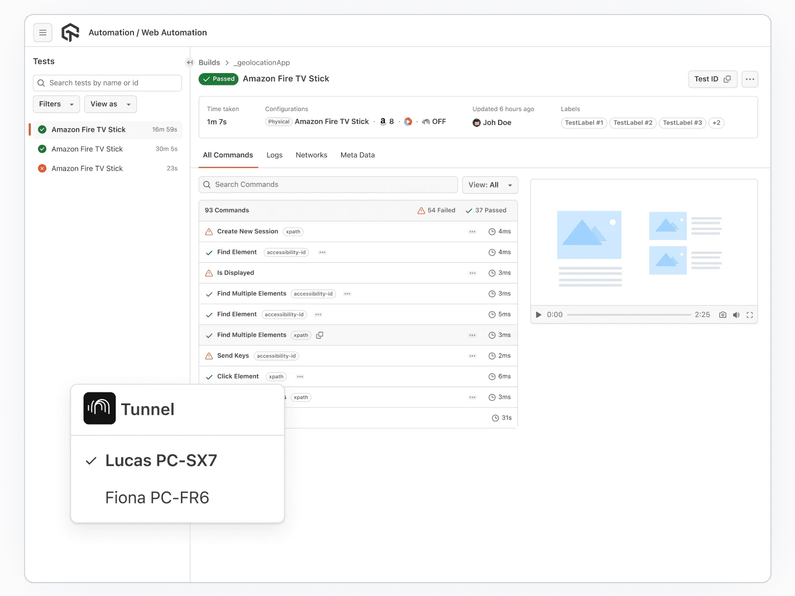The image size is (795, 596).
Task: Play the test recording video
Action: (538, 315)
